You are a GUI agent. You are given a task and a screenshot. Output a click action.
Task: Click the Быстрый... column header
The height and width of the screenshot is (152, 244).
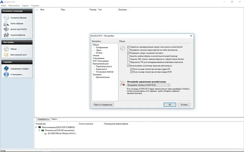[x=124, y=10]
